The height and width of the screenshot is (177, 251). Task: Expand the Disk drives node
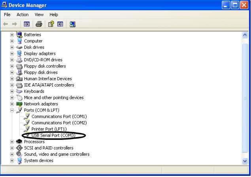point(12,47)
